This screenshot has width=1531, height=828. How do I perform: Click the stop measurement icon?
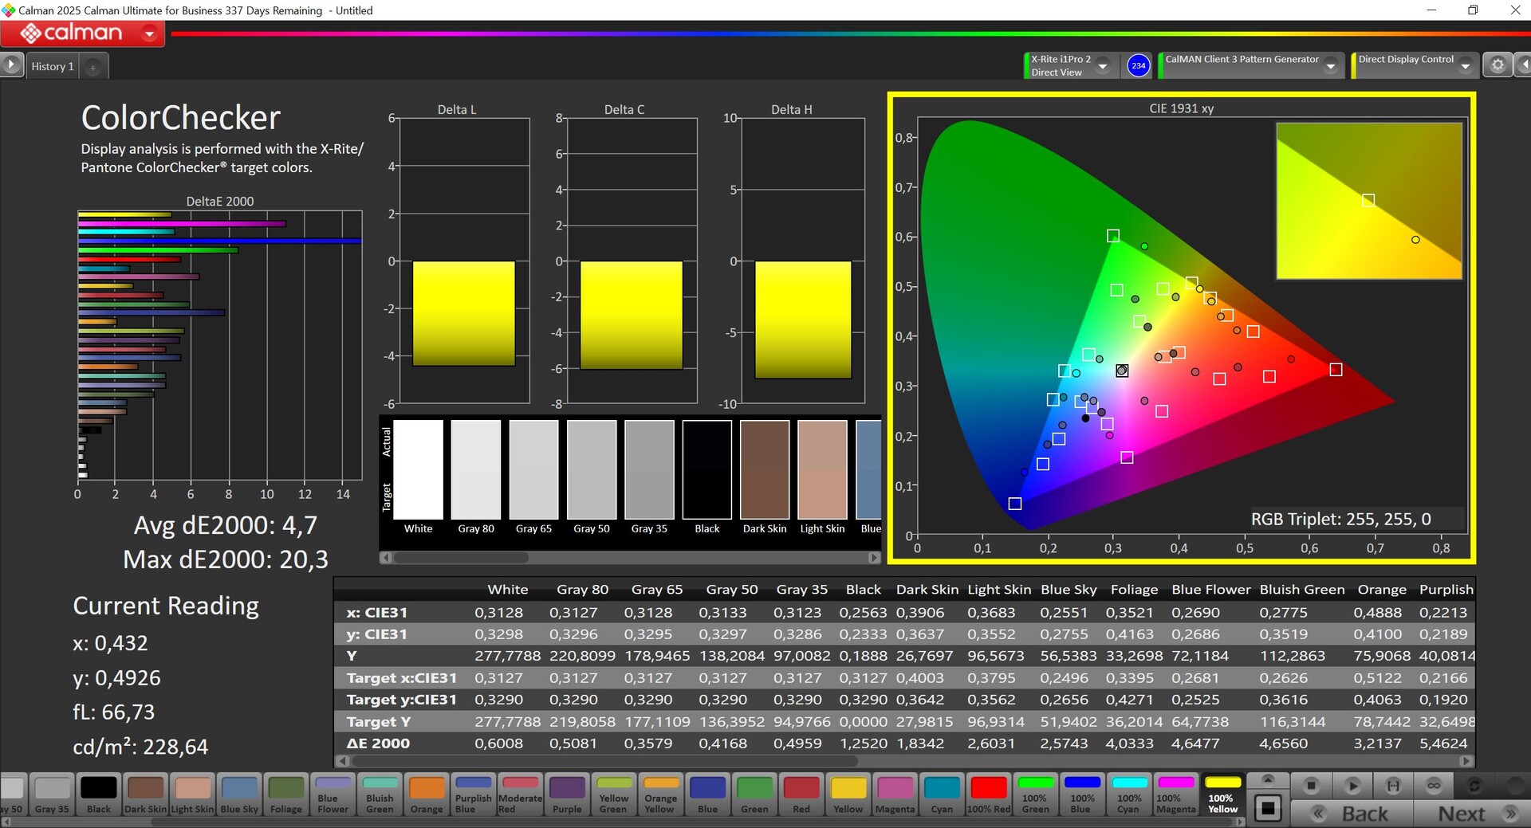pyautogui.click(x=1311, y=786)
